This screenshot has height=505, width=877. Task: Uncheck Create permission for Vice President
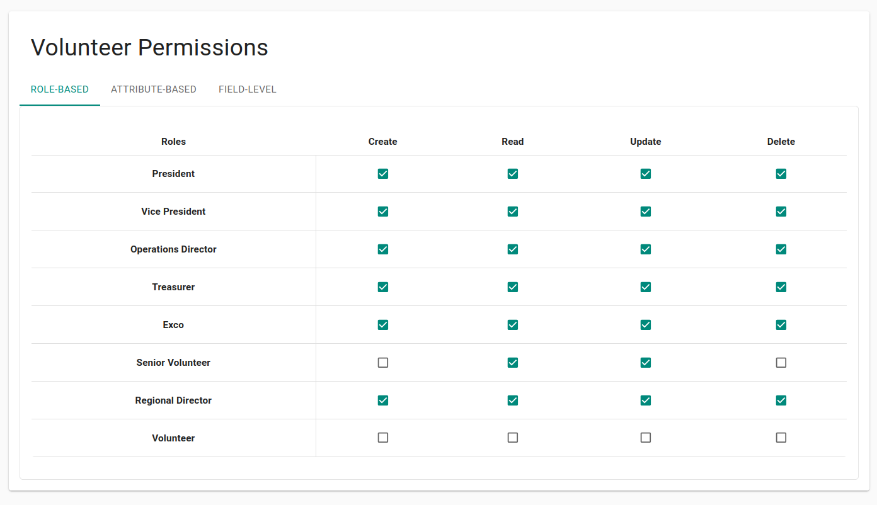(383, 212)
